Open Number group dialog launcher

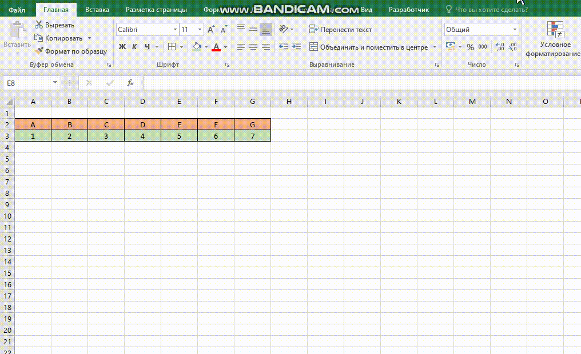[517, 65]
